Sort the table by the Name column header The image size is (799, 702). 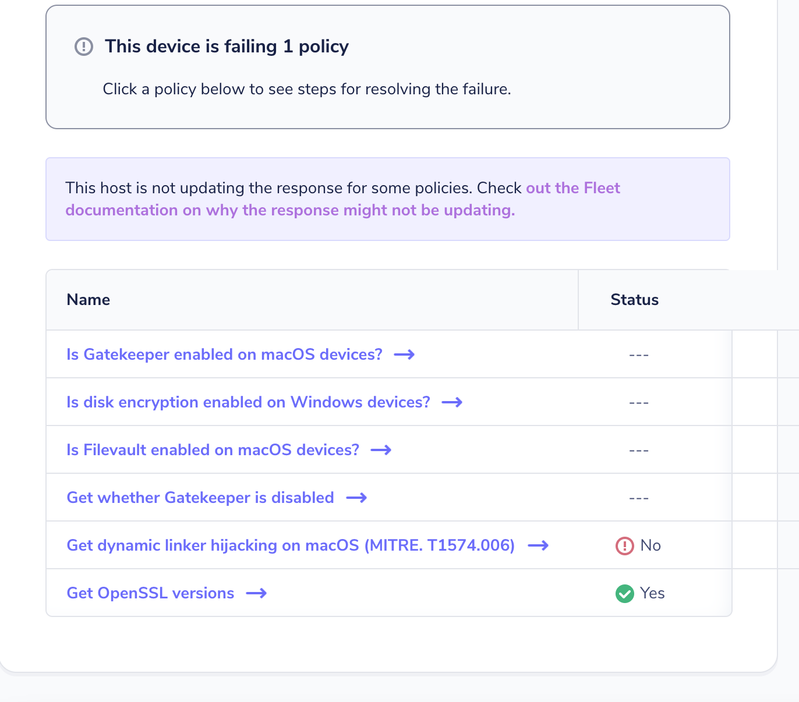click(88, 300)
